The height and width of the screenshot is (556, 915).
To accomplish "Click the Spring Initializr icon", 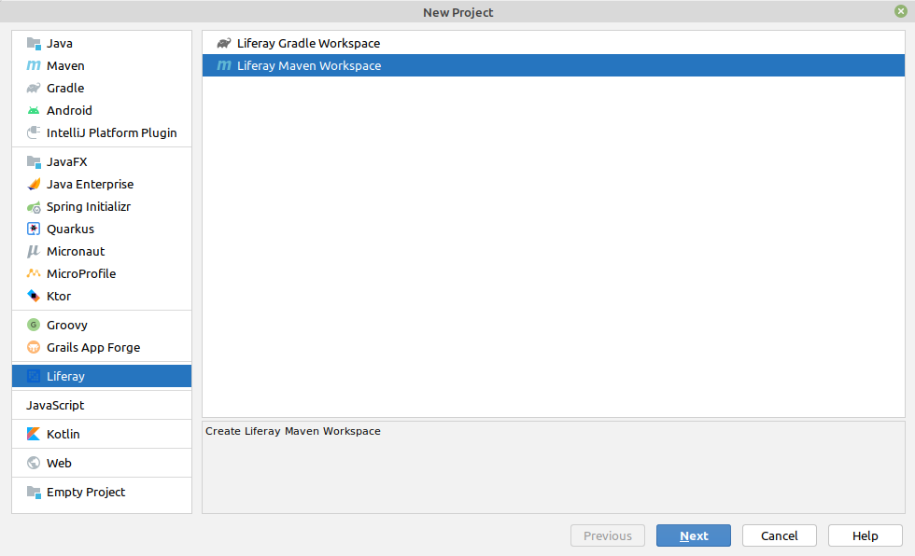I will 34,206.
